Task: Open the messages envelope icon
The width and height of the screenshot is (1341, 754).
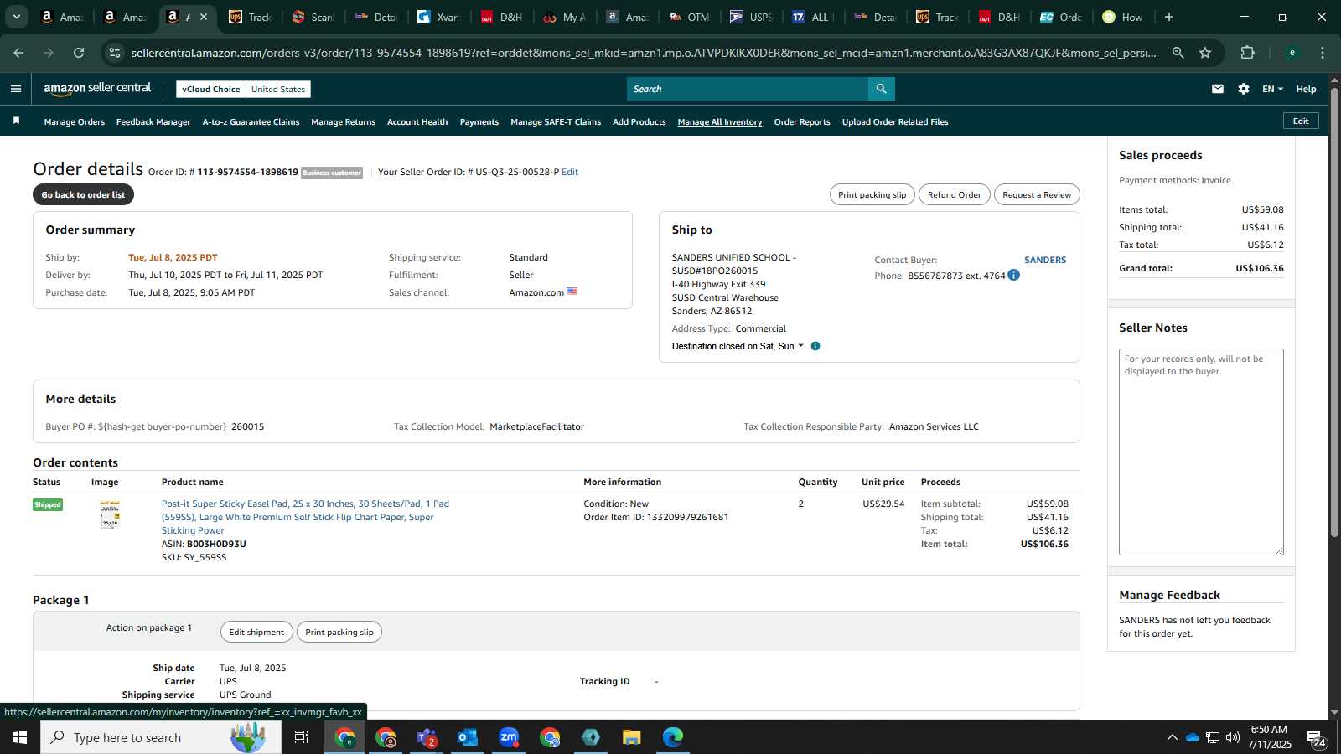Action: click(x=1217, y=89)
